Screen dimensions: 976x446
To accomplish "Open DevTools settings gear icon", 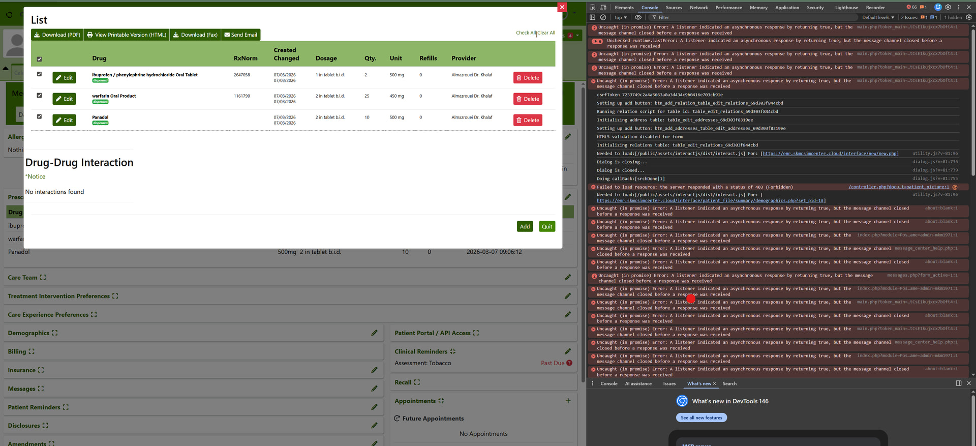I will tap(948, 8).
